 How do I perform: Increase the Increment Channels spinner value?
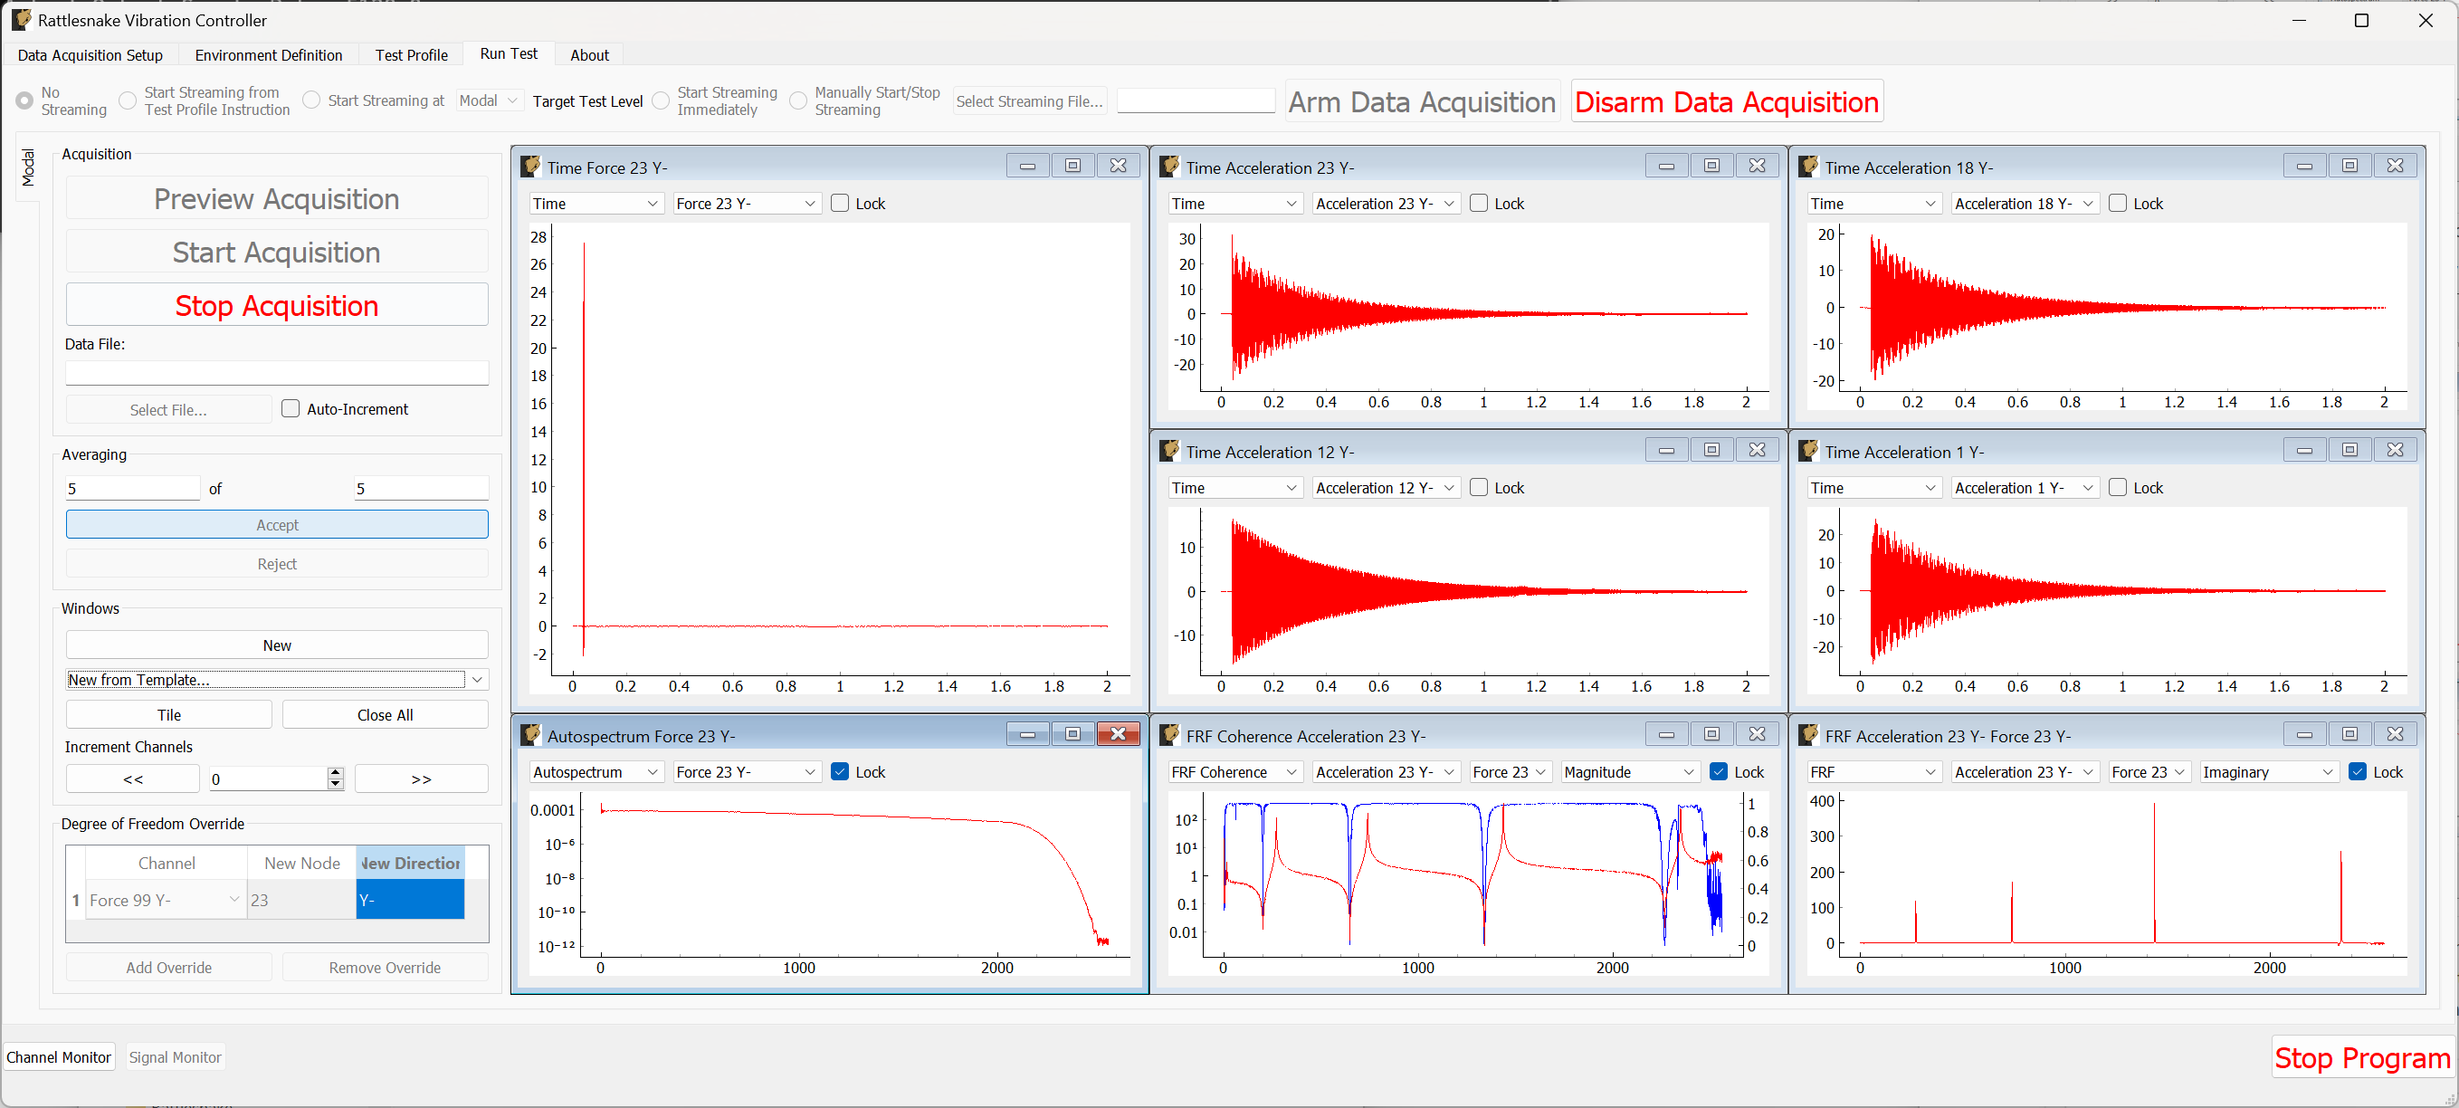pos(335,773)
